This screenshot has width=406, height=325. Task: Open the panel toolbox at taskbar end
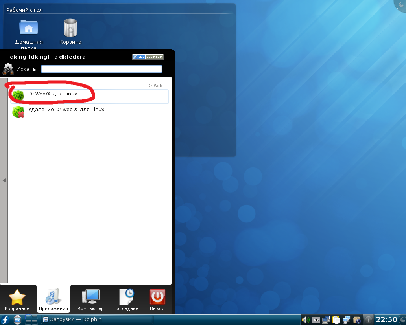[x=403, y=320]
